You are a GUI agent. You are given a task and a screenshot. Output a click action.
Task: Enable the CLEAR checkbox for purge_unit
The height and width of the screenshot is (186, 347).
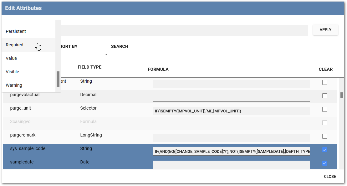click(x=324, y=109)
